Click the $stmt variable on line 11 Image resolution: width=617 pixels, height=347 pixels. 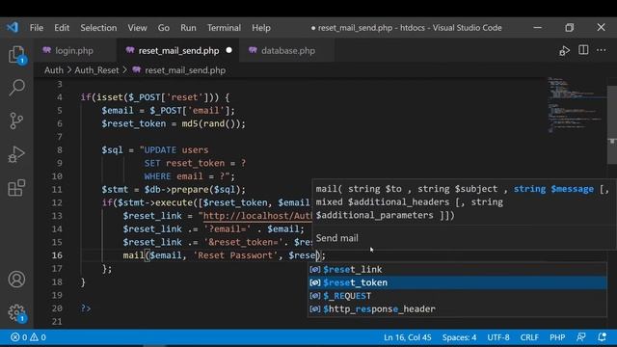coord(115,189)
